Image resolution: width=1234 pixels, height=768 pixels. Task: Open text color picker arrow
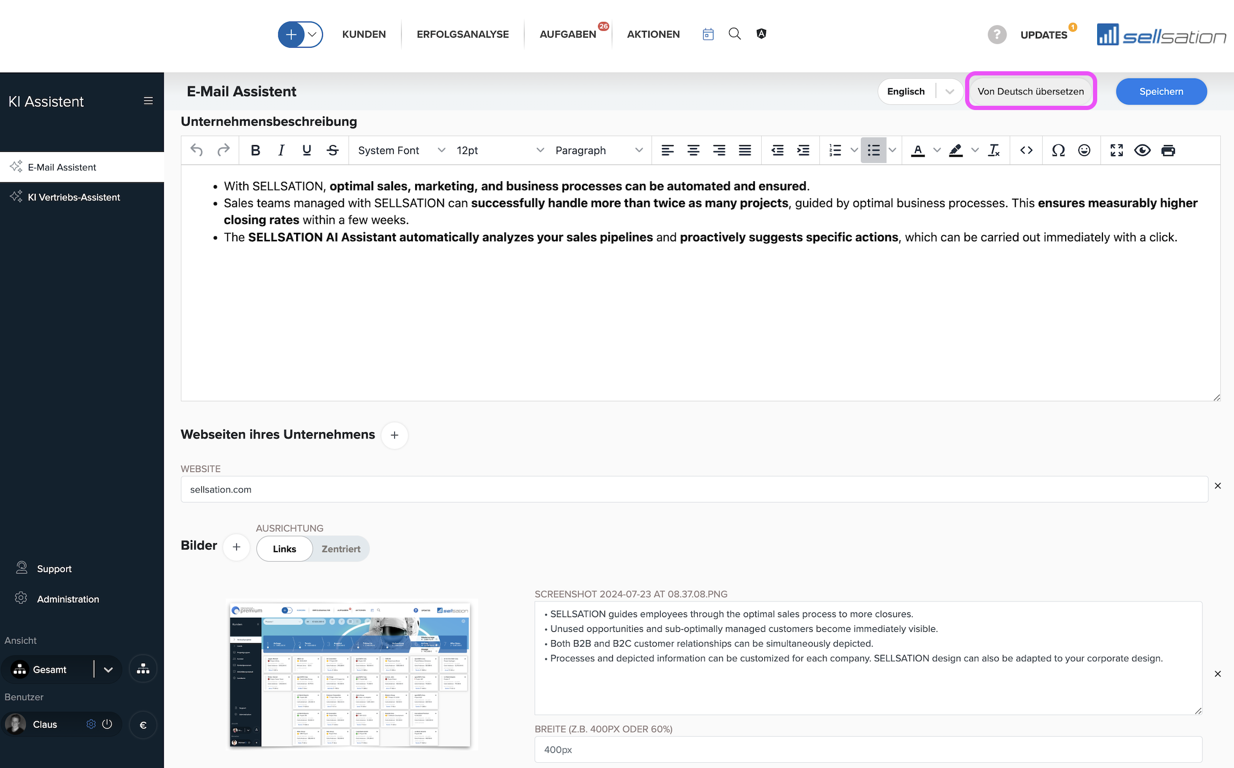point(937,150)
